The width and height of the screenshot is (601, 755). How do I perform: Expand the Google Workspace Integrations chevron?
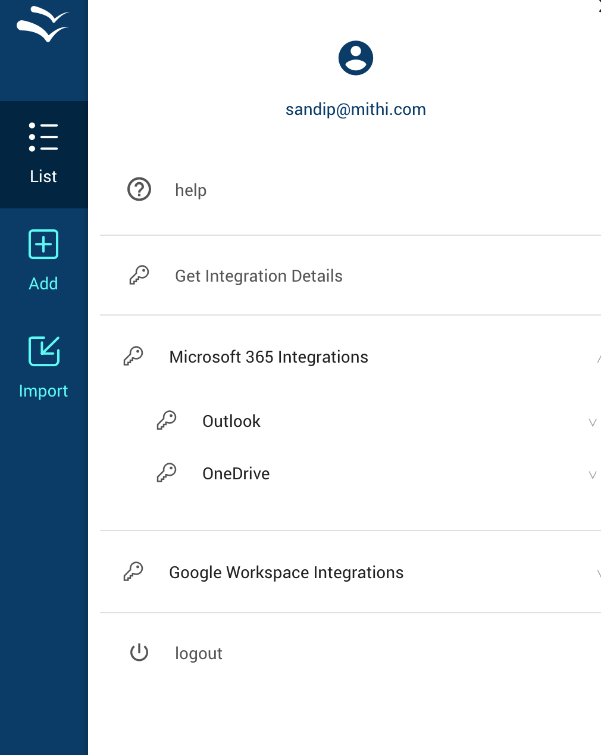[597, 574]
